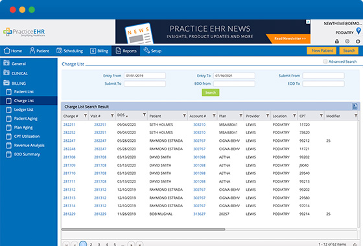This screenshot has width=363, height=246.
Task: Click the Submit From field
Action: [323, 76]
